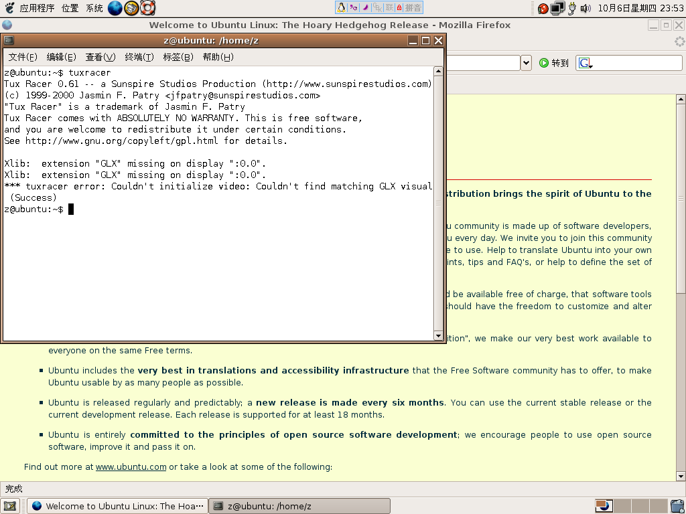Click the GNOME foot logo in the panel

point(9,8)
